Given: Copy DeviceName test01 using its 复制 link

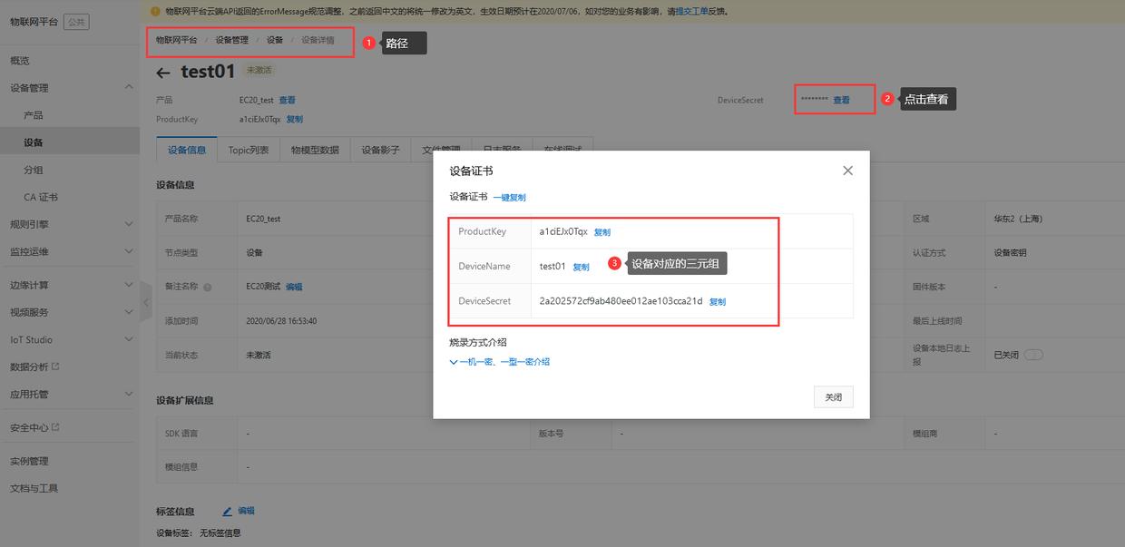Looking at the screenshot, I should pos(582,267).
